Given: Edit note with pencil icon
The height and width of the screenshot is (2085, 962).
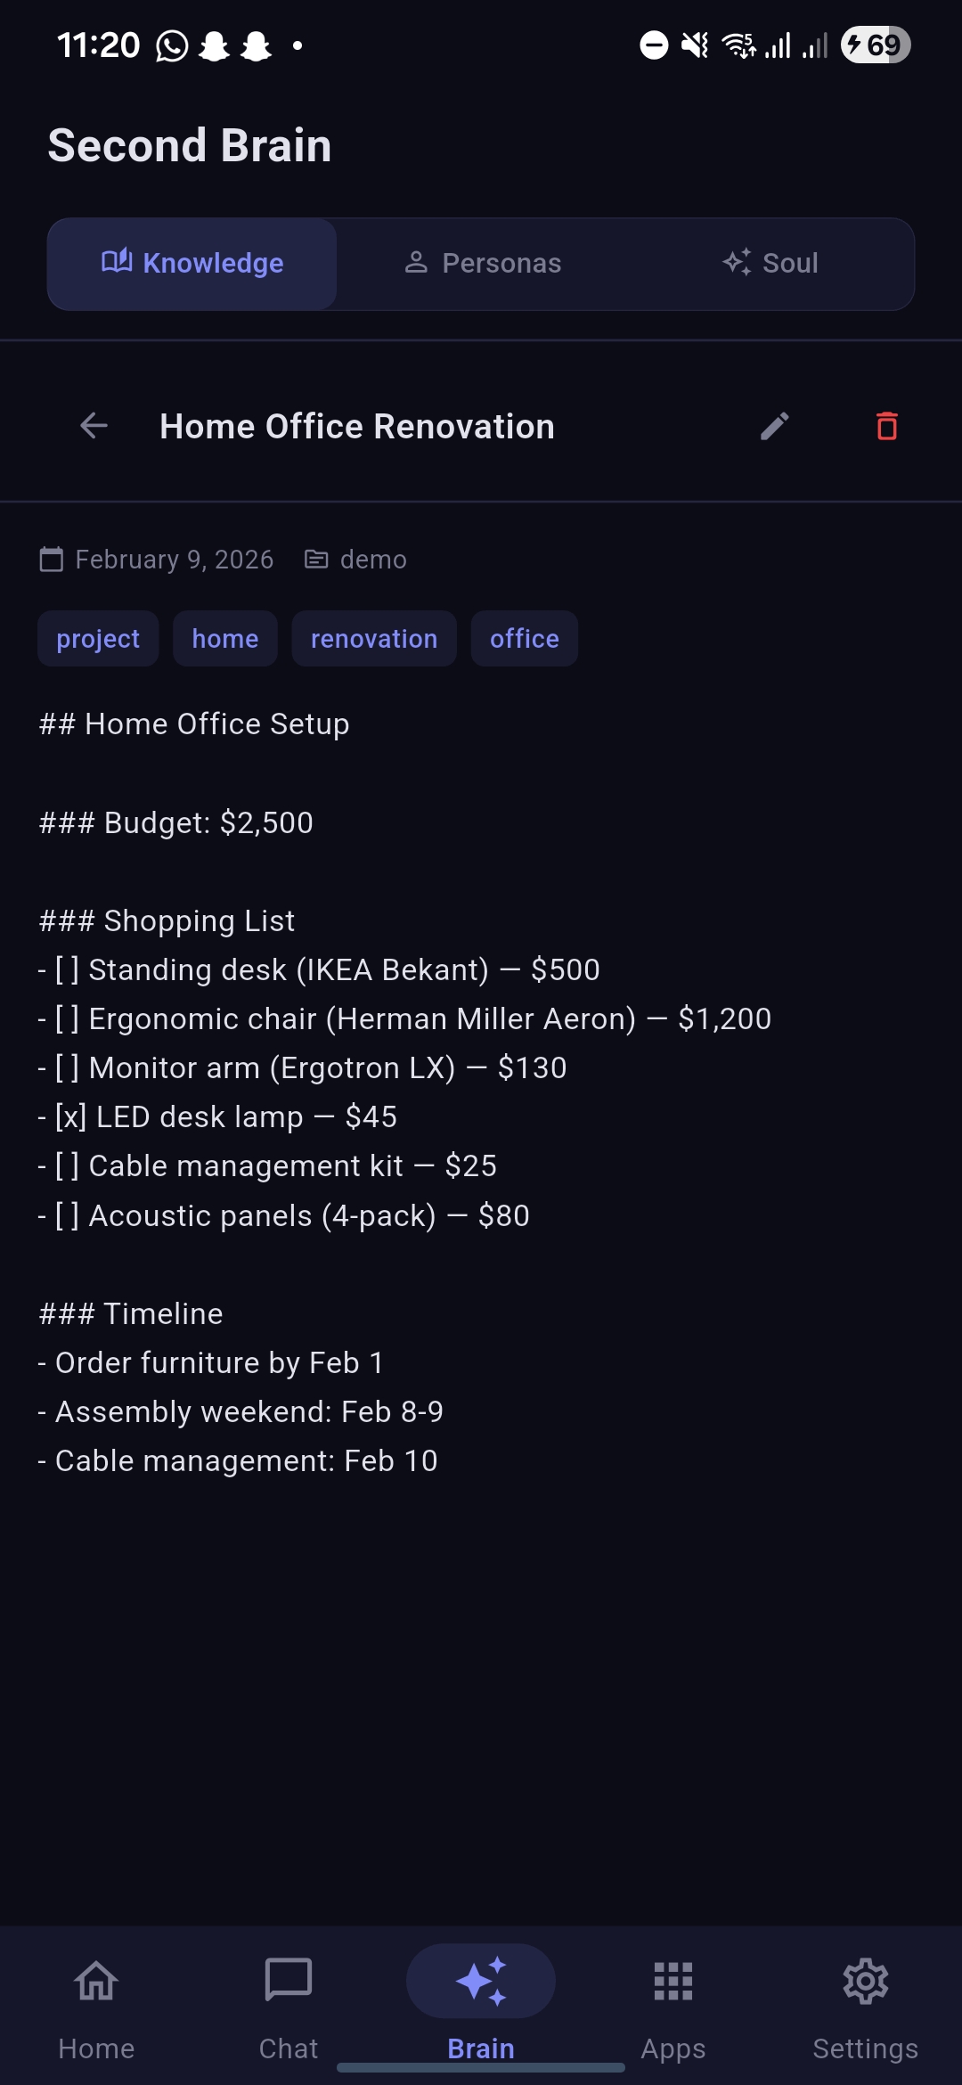Looking at the screenshot, I should pyautogui.click(x=774, y=426).
